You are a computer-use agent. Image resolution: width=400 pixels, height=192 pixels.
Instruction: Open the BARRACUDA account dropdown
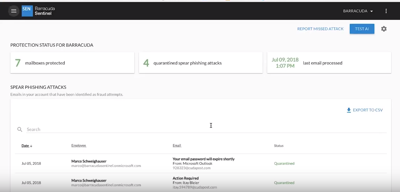coord(358,11)
